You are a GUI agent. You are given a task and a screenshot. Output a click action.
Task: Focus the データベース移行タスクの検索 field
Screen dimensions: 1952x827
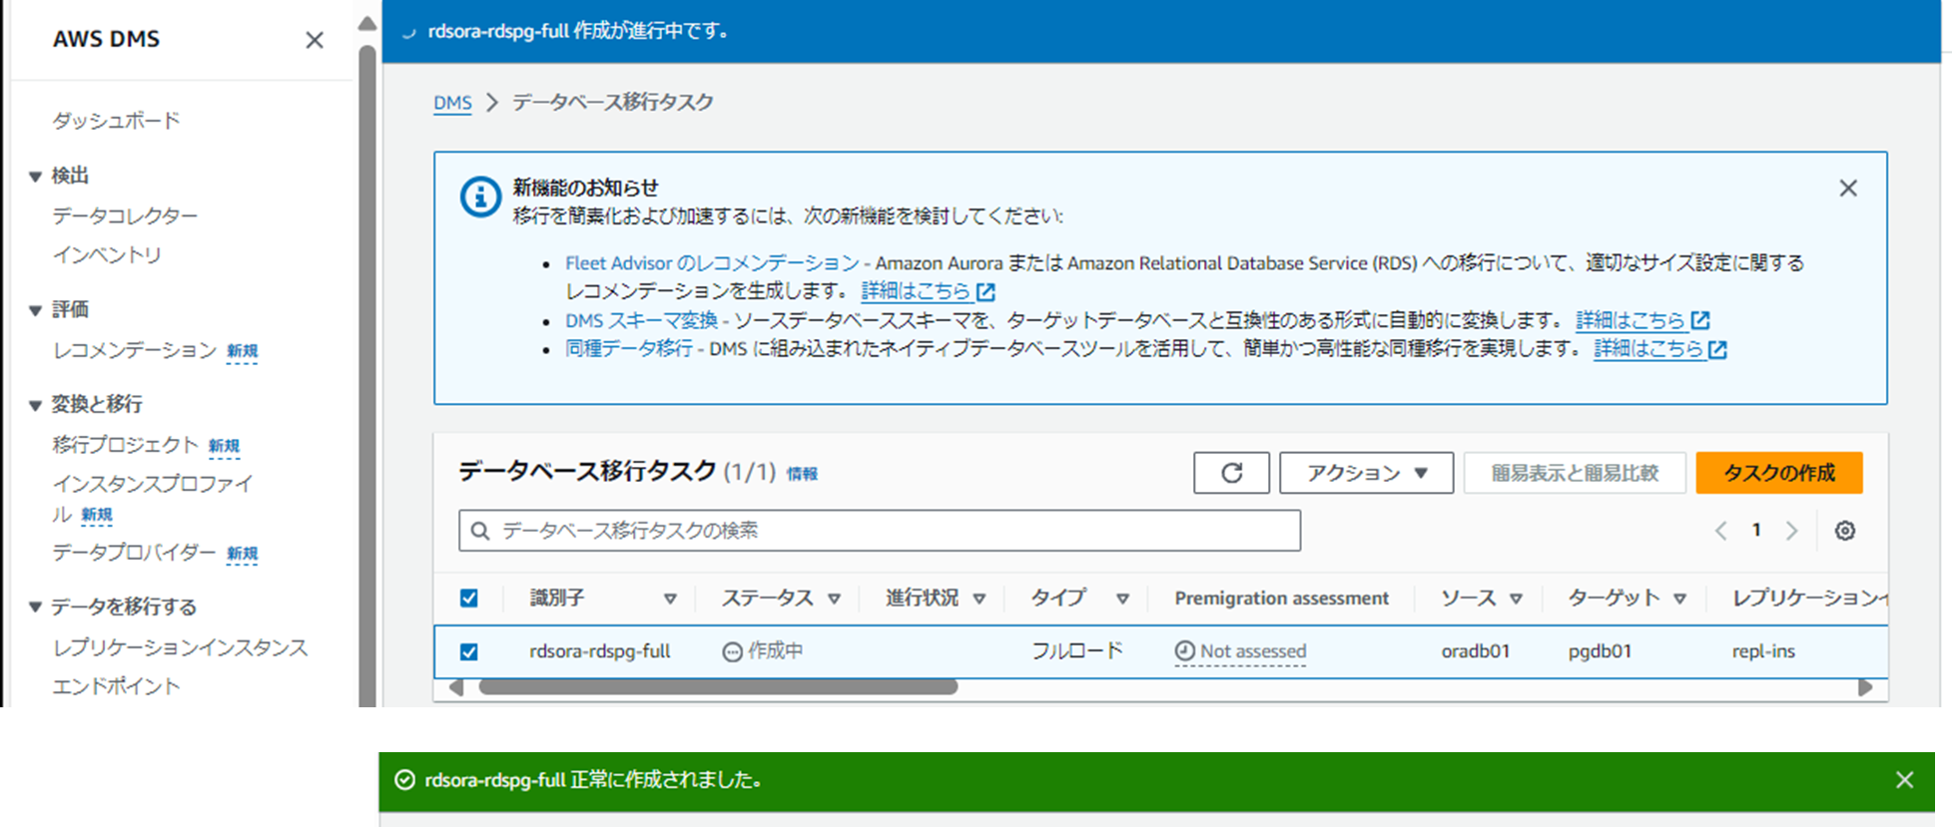click(880, 531)
